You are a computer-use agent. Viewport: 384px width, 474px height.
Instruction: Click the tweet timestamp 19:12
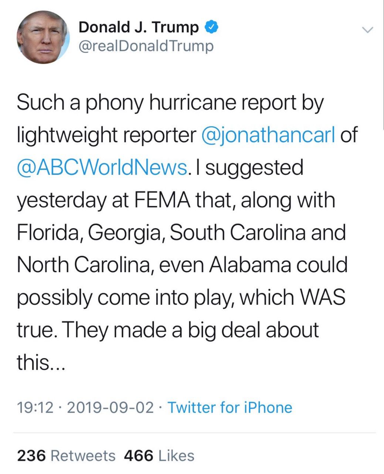pos(34,407)
